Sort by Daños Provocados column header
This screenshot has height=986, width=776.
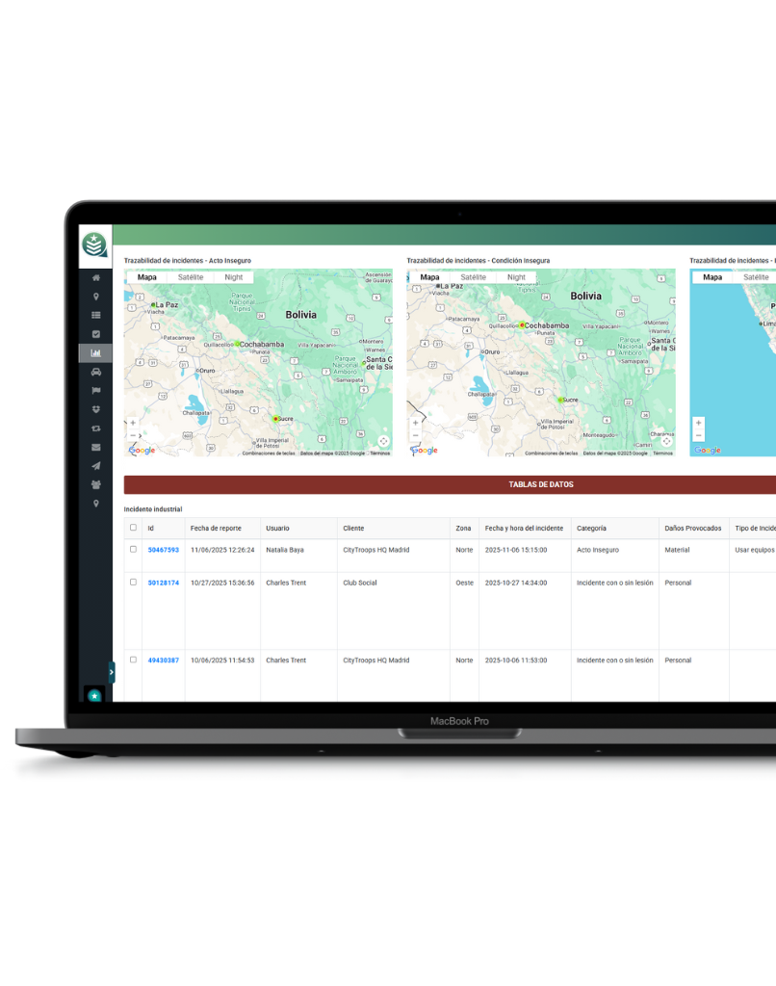[693, 529]
